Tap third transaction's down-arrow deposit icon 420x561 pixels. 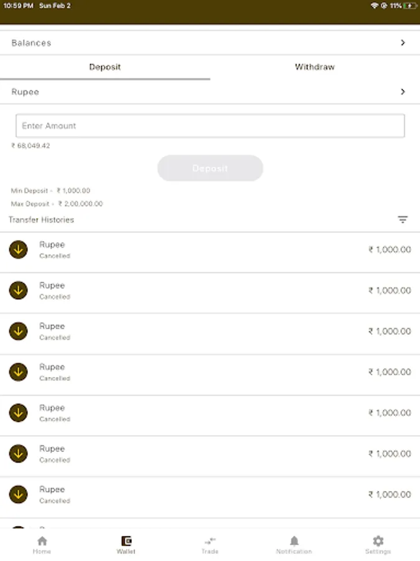18,332
